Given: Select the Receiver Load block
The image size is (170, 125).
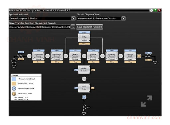Looking at the screenshot, I should coord(130,56).
